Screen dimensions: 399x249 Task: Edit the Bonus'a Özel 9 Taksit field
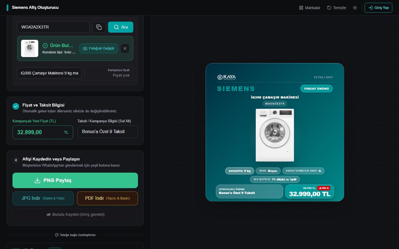[108, 132]
